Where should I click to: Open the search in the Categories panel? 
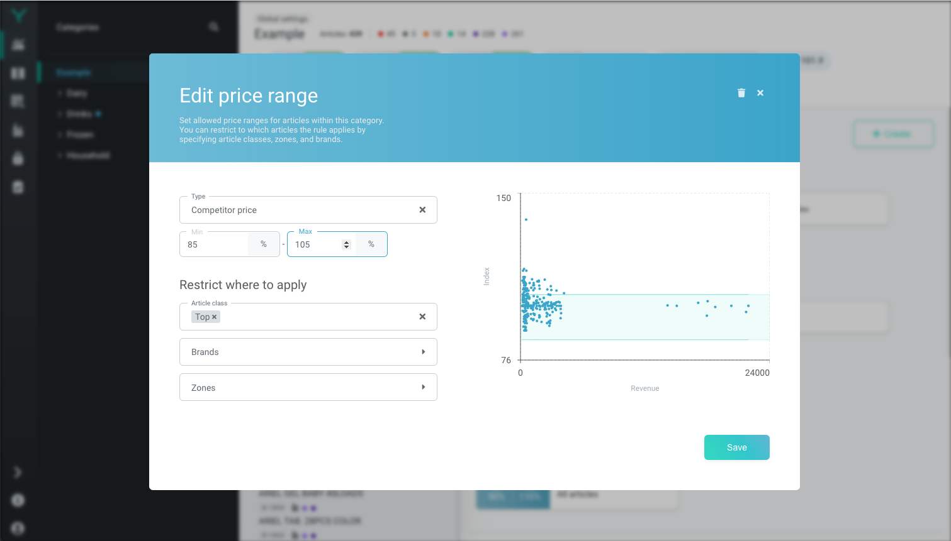click(213, 27)
